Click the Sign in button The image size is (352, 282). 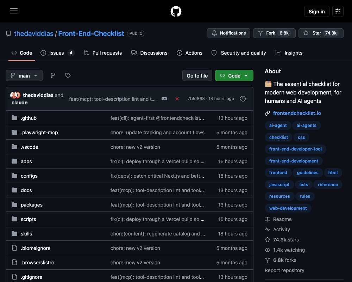[316, 11]
